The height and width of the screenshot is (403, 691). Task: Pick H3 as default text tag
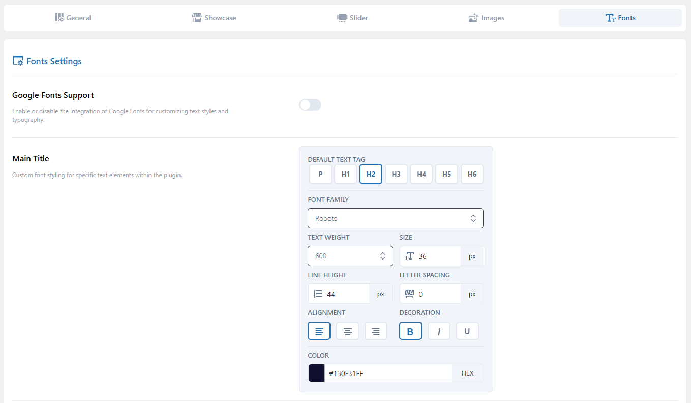coord(396,174)
